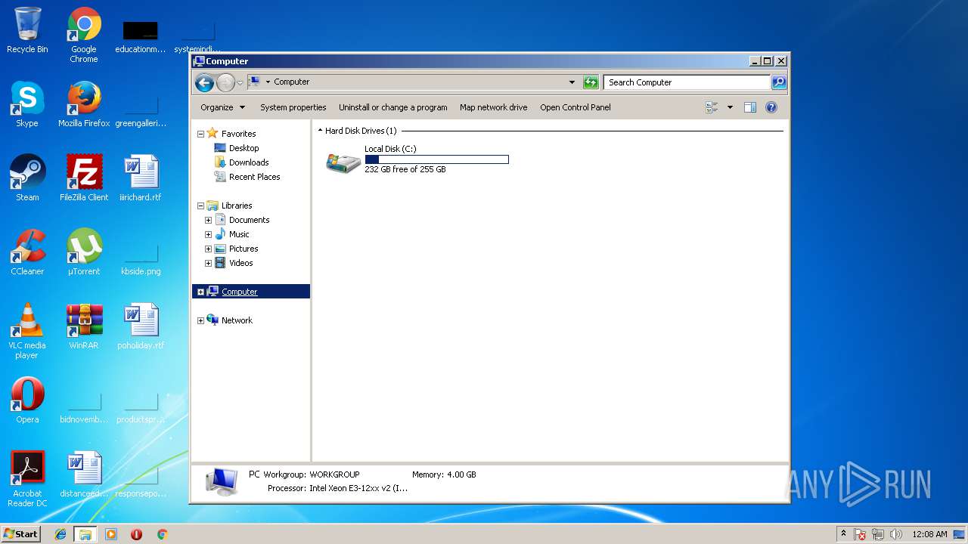Select the Skype desktop shortcut
The width and height of the screenshot is (968, 544).
pyautogui.click(x=27, y=104)
